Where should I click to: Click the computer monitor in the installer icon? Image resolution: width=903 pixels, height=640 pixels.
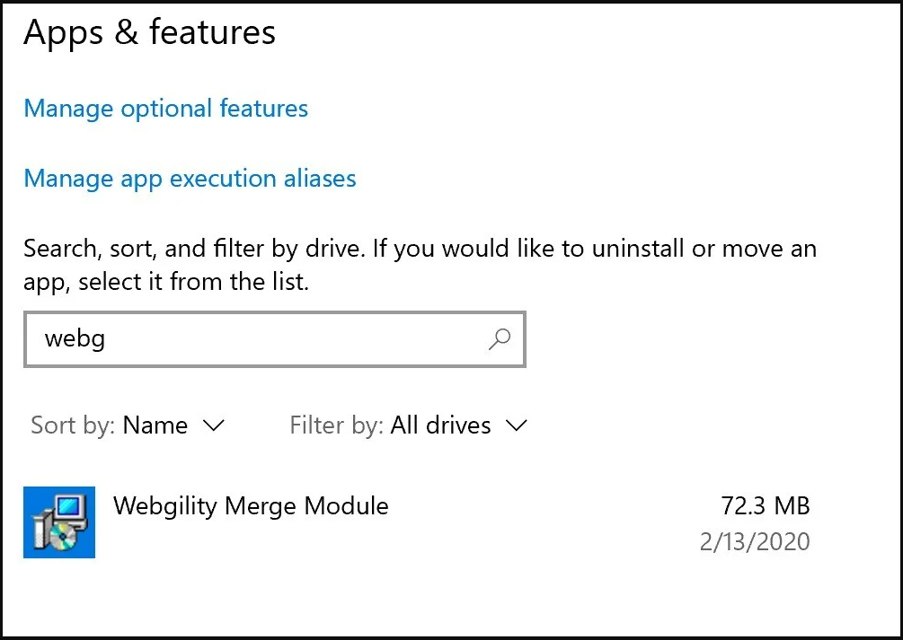(x=74, y=509)
